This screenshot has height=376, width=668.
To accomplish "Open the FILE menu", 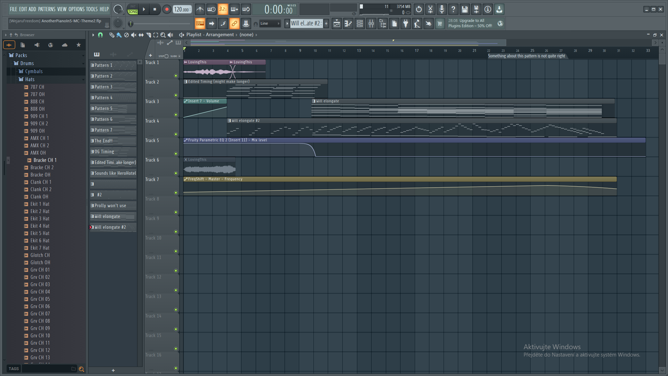I will (14, 9).
